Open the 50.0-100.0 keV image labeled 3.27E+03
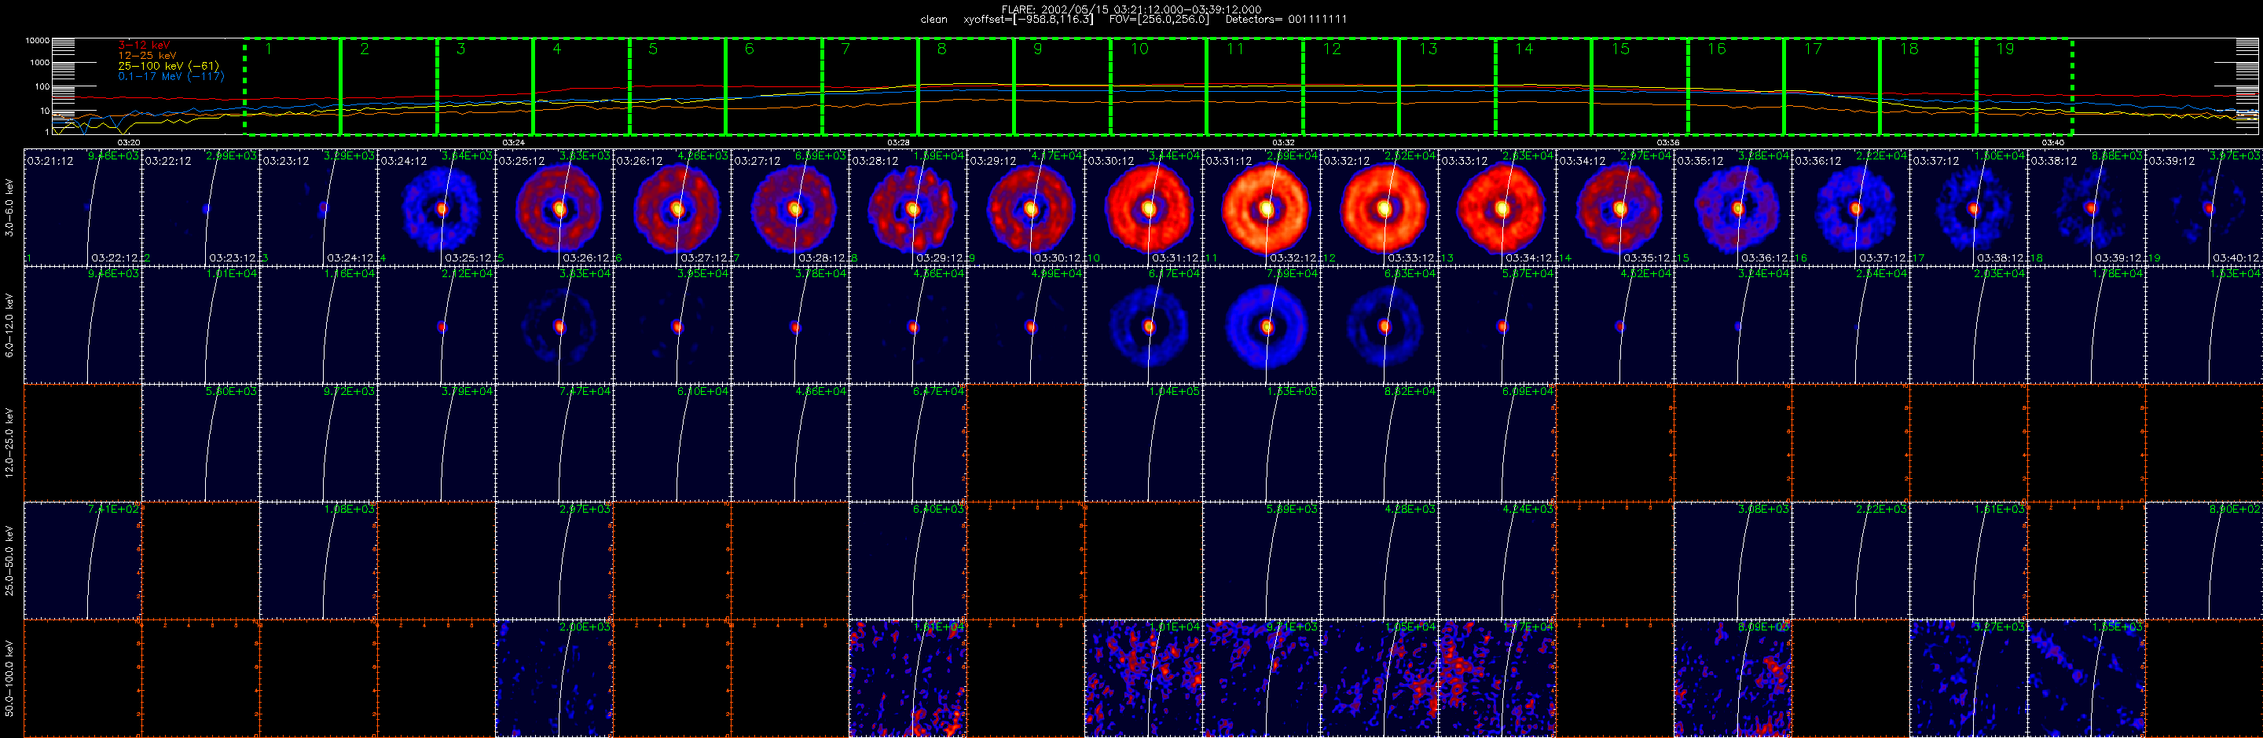Image resolution: width=2263 pixels, height=738 pixels. 1968,678
